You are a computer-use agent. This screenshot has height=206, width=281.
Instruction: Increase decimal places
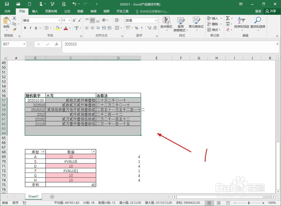[x=149, y=28]
